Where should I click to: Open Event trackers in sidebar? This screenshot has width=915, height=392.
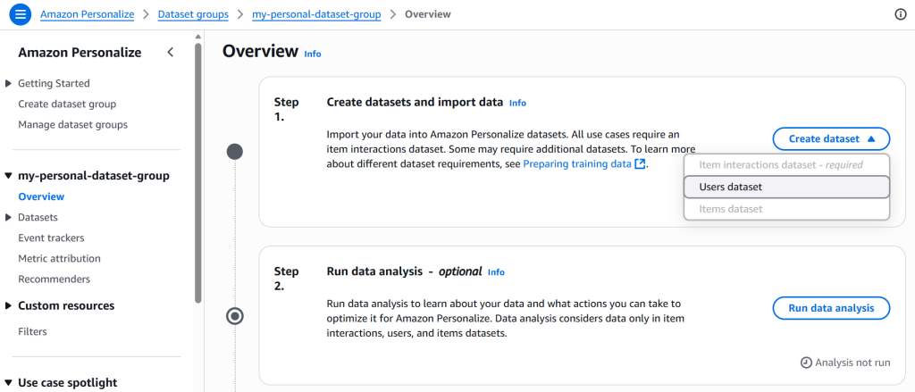pos(51,238)
